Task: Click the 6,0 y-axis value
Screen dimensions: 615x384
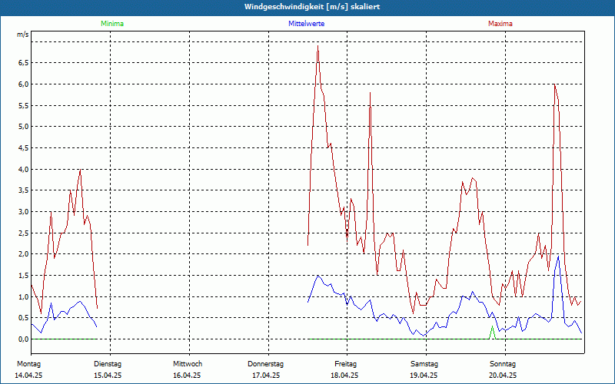Action: coord(24,84)
